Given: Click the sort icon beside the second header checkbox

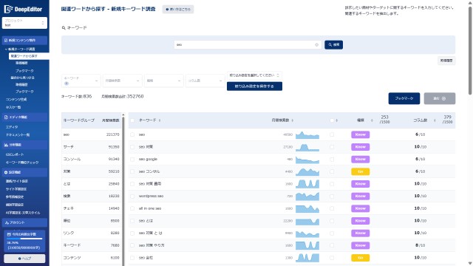Looking at the screenshot, I should [337, 120].
